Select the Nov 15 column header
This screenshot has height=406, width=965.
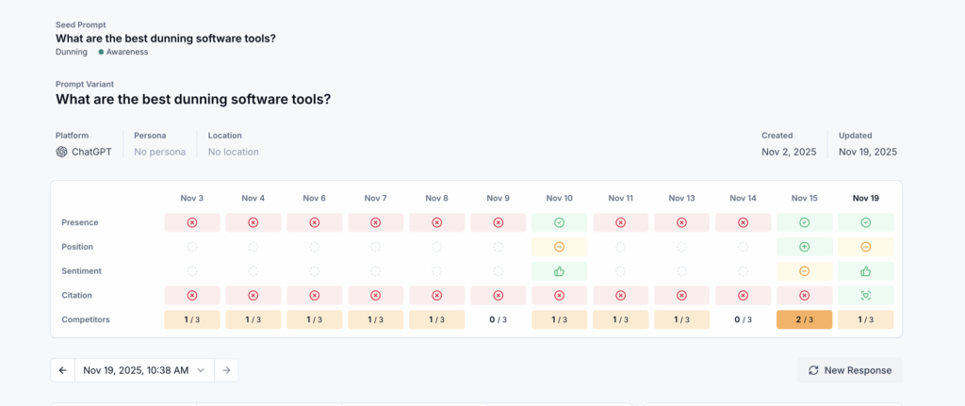(804, 198)
